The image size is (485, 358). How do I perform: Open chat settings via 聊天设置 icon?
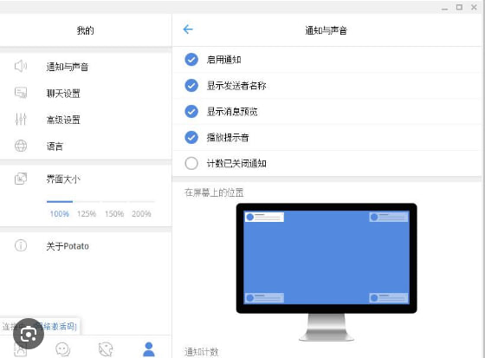[21, 93]
